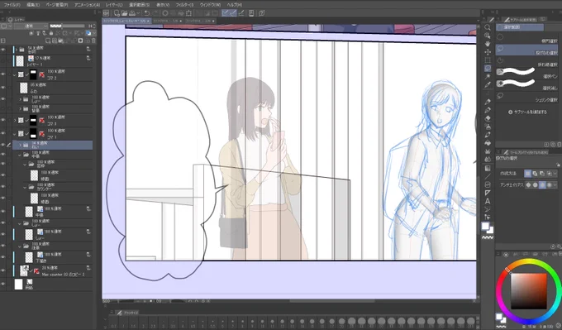Select the Eyedropper tool

coord(488,84)
